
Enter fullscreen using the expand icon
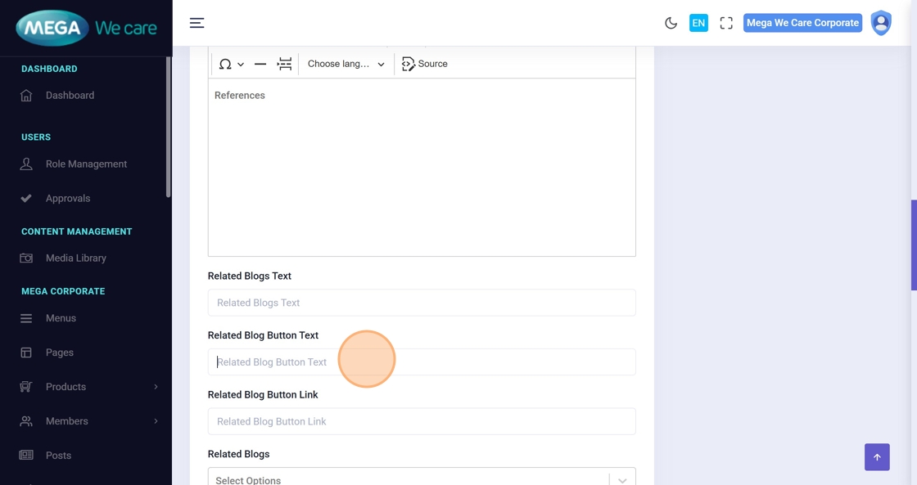pyautogui.click(x=726, y=23)
